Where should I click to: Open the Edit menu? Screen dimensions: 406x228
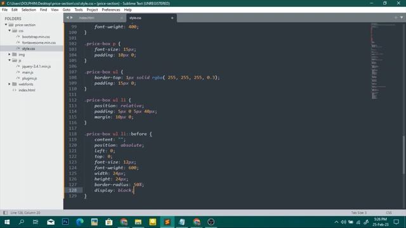[x=14, y=10]
